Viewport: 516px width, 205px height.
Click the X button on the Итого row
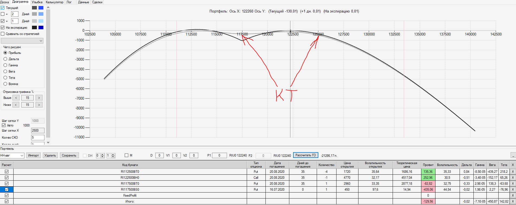(513, 201)
